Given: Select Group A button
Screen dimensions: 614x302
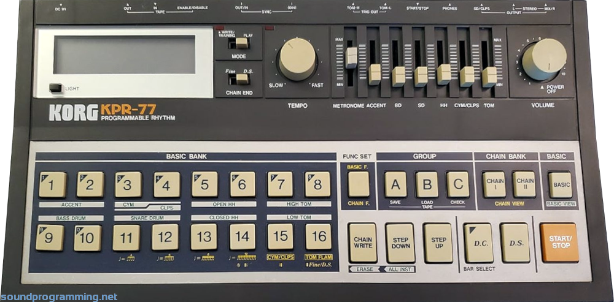Looking at the screenshot, I should coord(395,184).
